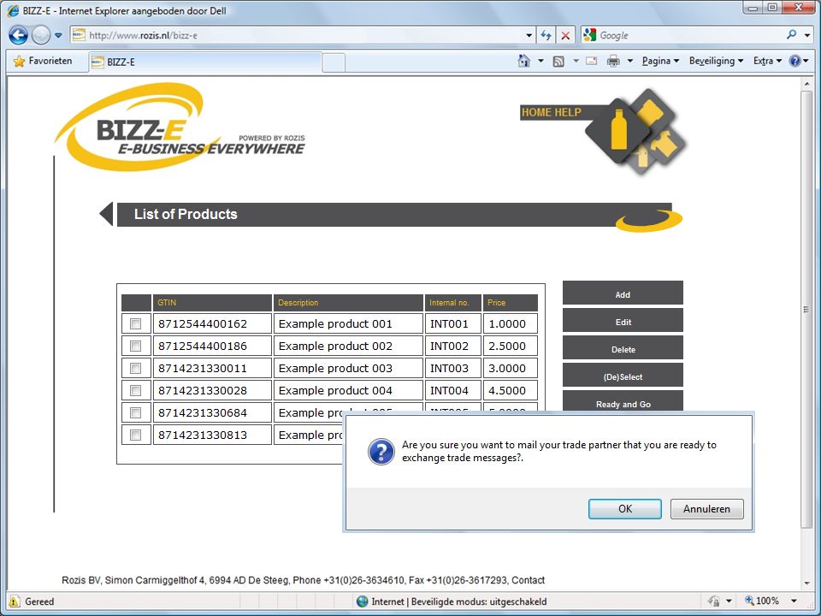The image size is (821, 616).
Task: Cancel the dialog with Annuleren
Action: [x=707, y=508]
